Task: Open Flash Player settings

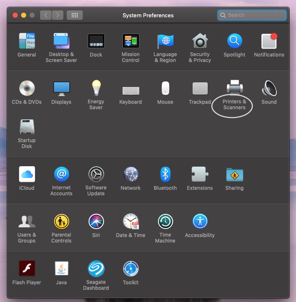Action: (x=27, y=268)
